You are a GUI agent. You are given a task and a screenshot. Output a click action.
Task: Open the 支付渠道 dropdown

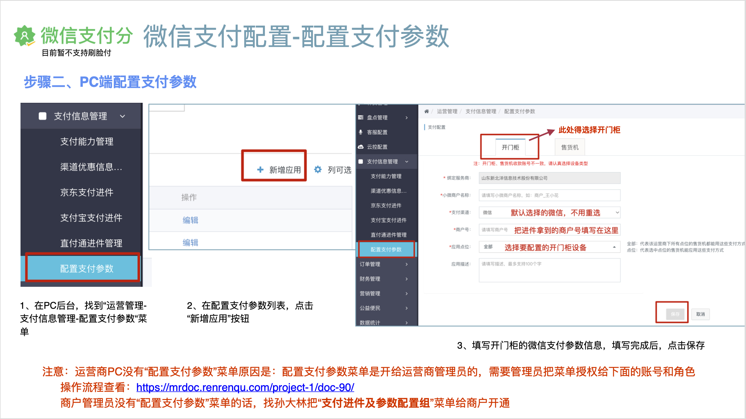point(549,212)
